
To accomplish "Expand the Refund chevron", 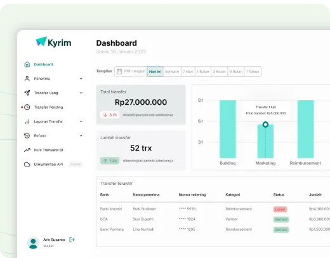I will [81, 135].
